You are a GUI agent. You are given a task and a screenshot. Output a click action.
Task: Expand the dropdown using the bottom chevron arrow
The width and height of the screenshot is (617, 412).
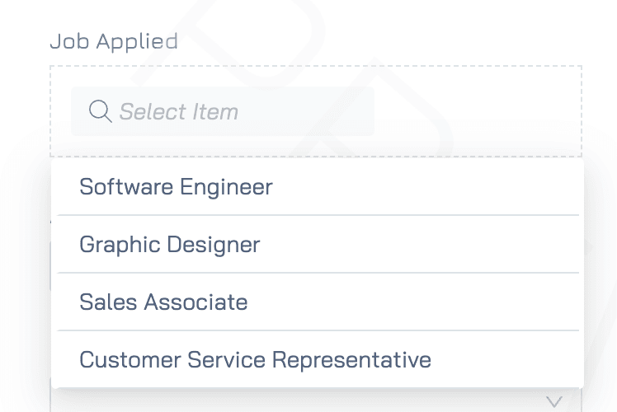(554, 402)
